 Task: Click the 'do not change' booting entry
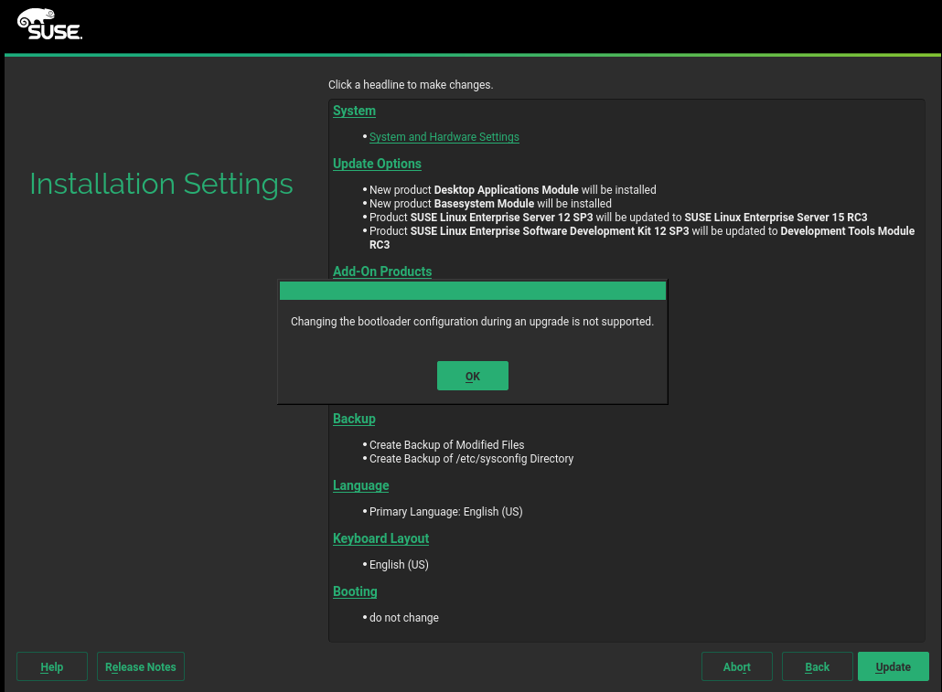(x=403, y=618)
